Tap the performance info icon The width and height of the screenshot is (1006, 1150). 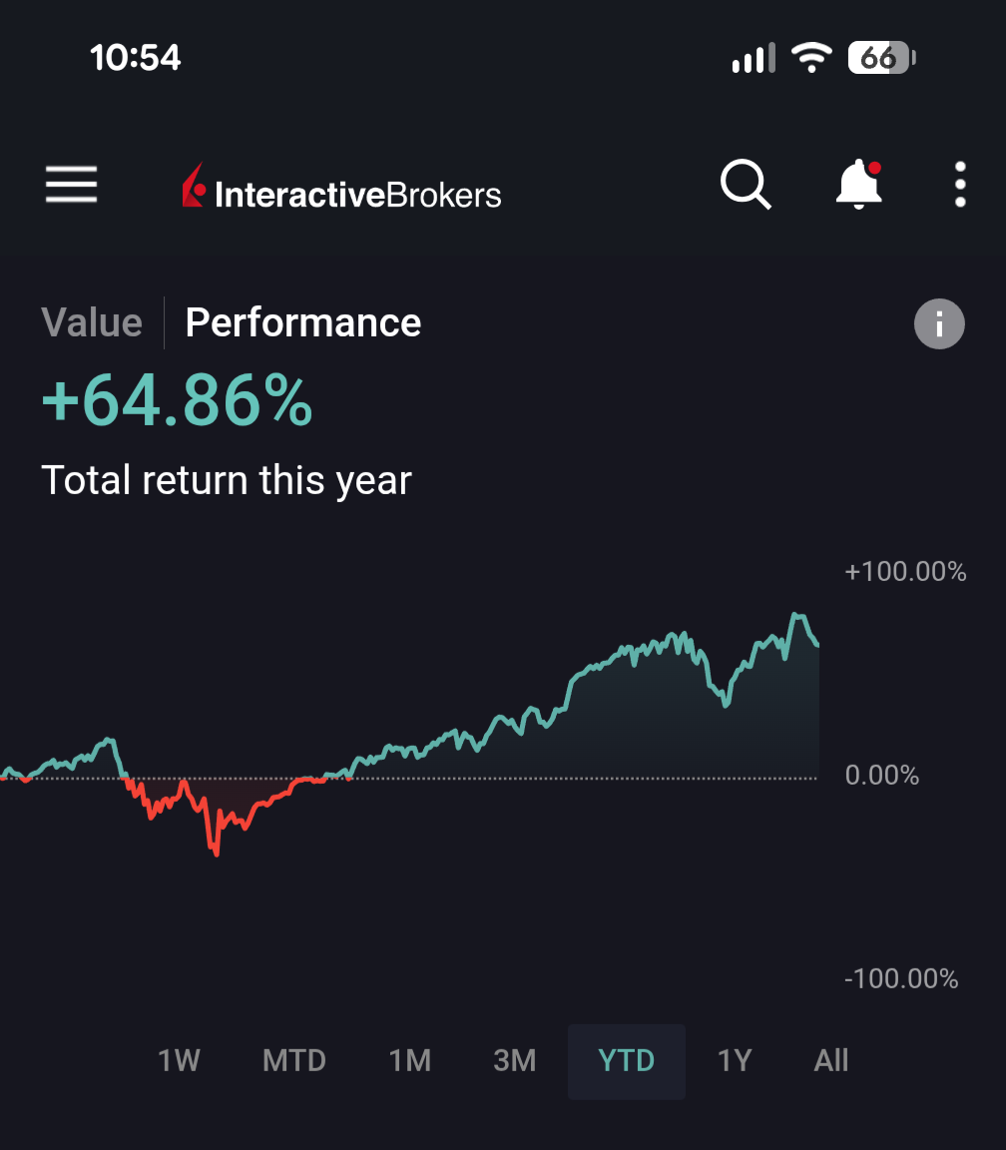[x=939, y=324]
